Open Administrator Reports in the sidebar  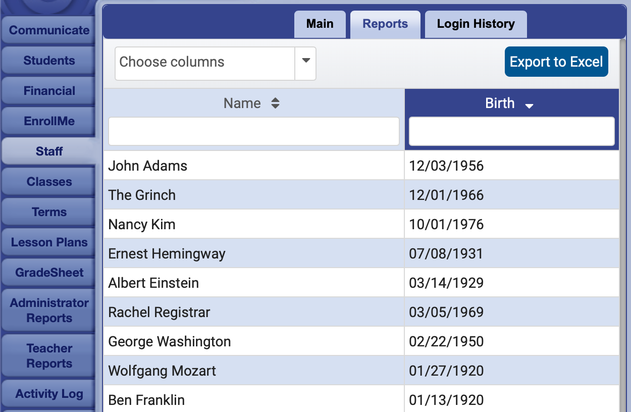coord(49,311)
